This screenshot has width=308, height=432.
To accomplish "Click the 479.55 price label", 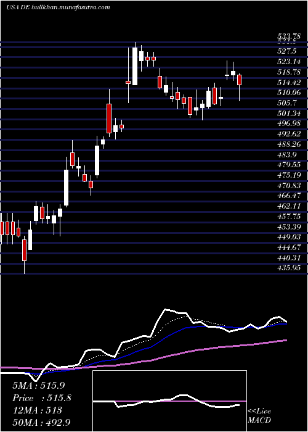I will [289, 165].
